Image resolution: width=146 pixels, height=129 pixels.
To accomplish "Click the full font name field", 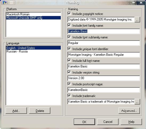I will [x=104, y=67].
